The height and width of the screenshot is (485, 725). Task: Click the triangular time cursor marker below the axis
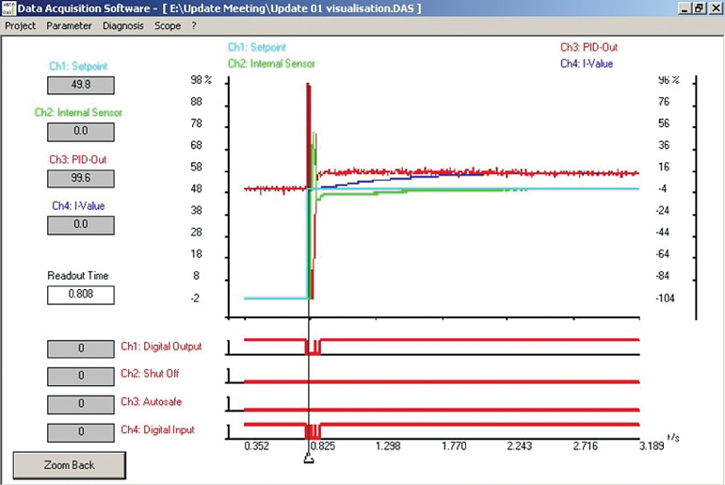[308, 460]
